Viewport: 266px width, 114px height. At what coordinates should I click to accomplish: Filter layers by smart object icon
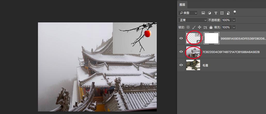[228, 13]
